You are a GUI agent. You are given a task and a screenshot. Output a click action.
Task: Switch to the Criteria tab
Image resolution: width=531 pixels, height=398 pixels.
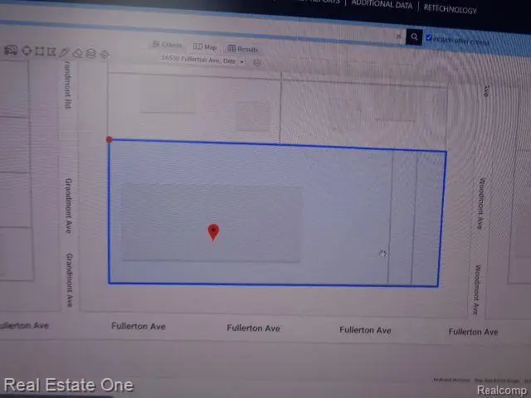(x=167, y=45)
